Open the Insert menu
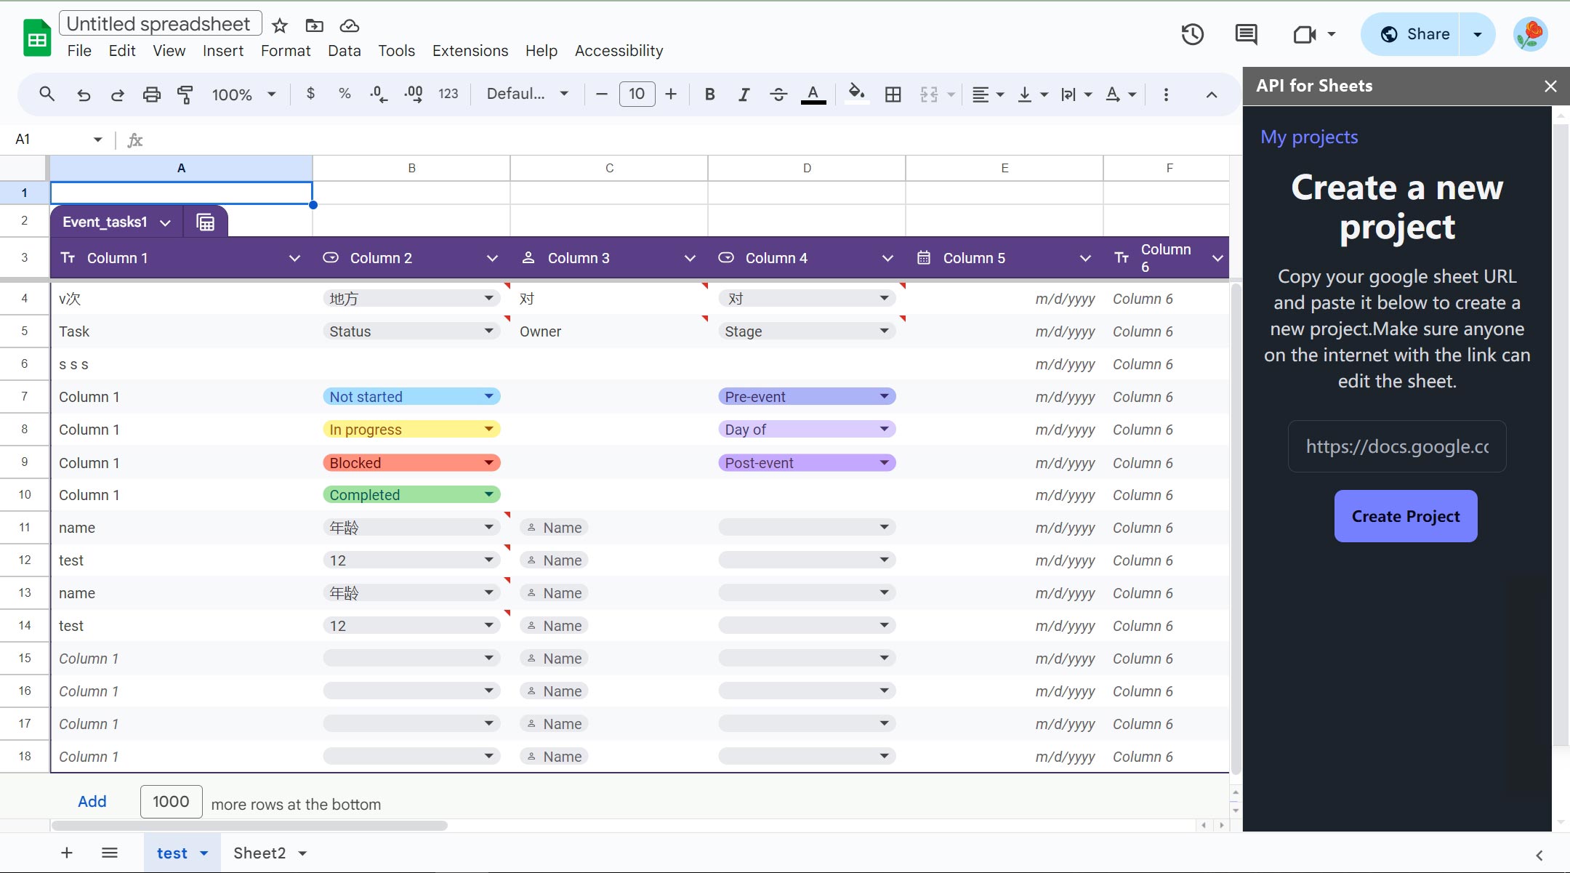This screenshot has width=1570, height=873. coord(222,50)
